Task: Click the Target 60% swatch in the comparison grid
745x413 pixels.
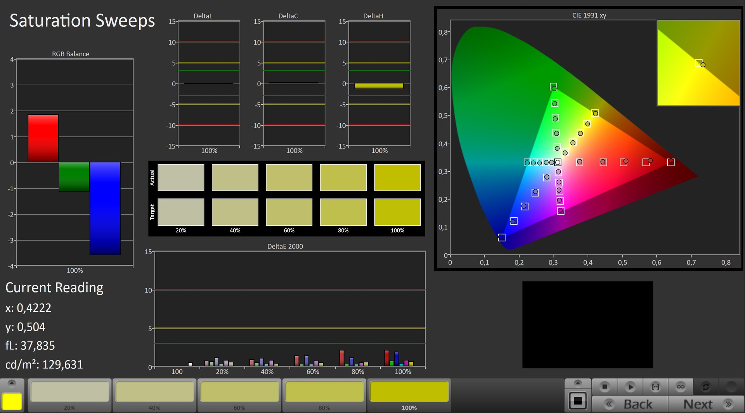Action: coord(289,212)
